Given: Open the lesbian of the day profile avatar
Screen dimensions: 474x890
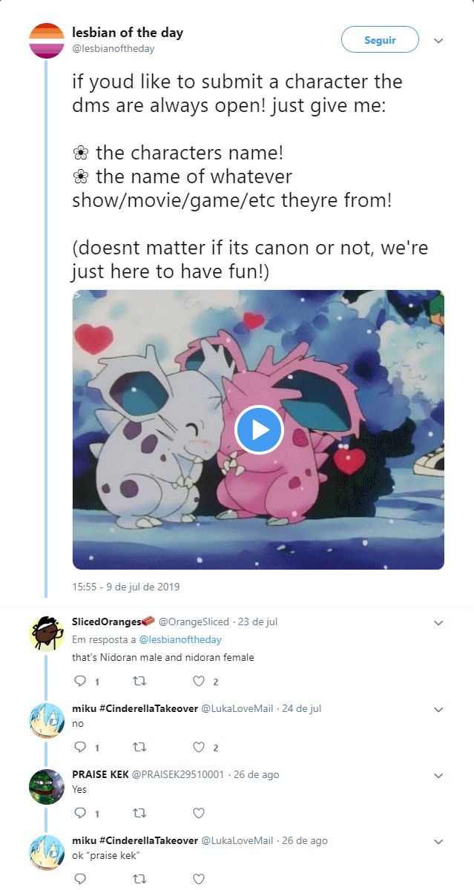Looking at the screenshot, I should pos(46,41).
